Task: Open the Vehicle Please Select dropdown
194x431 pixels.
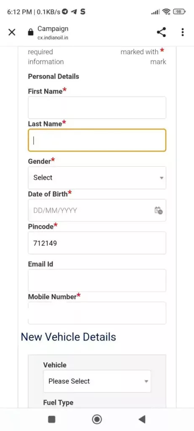Action: [97, 381]
